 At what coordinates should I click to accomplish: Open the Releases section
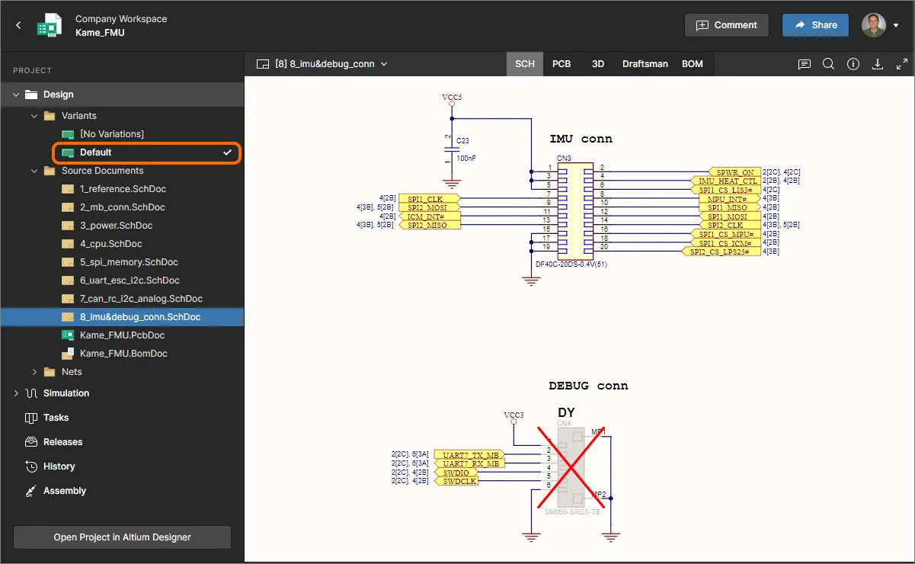pyautogui.click(x=62, y=442)
